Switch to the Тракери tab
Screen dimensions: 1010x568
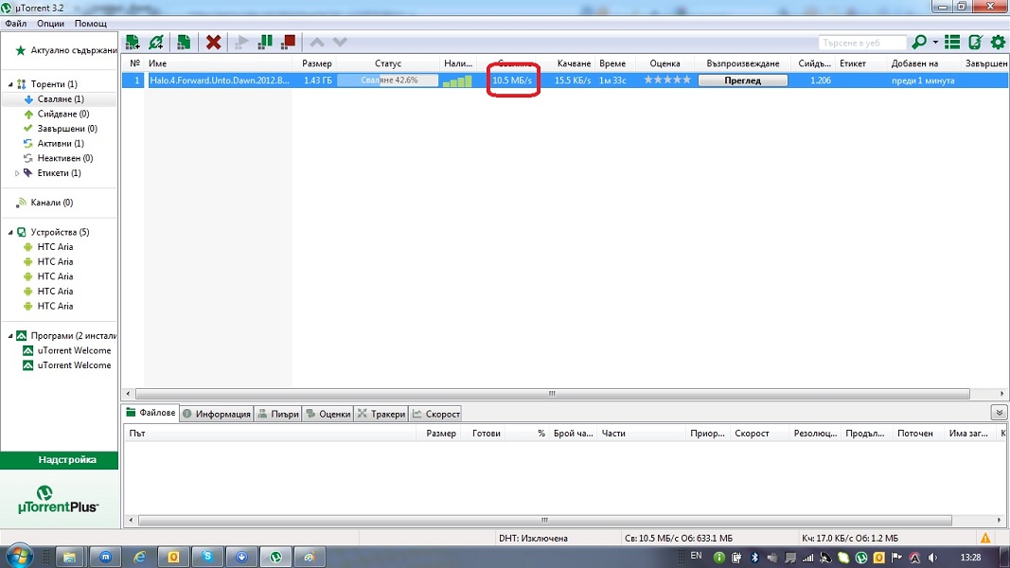381,414
